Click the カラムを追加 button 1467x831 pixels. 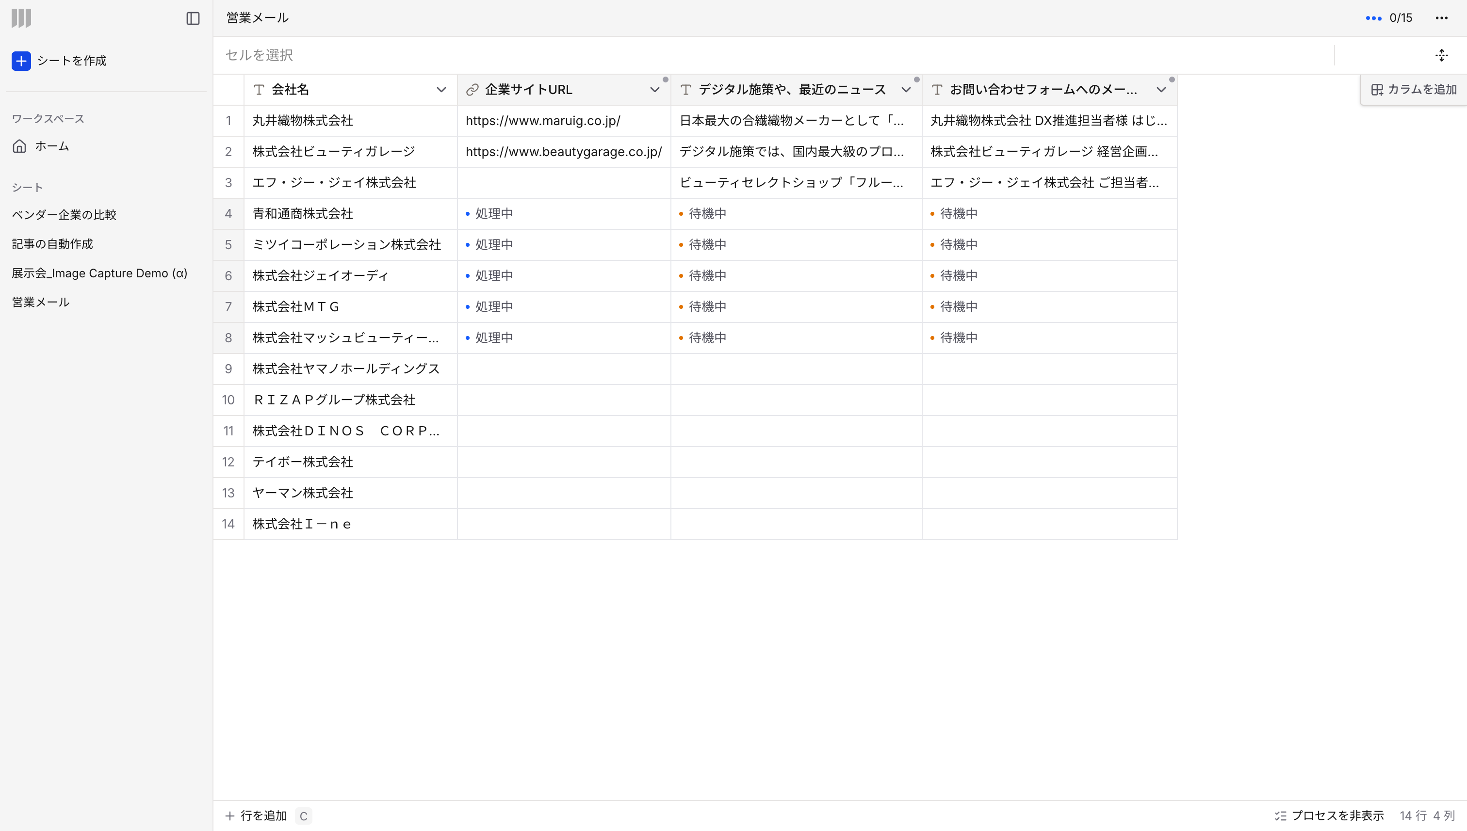1414,90
